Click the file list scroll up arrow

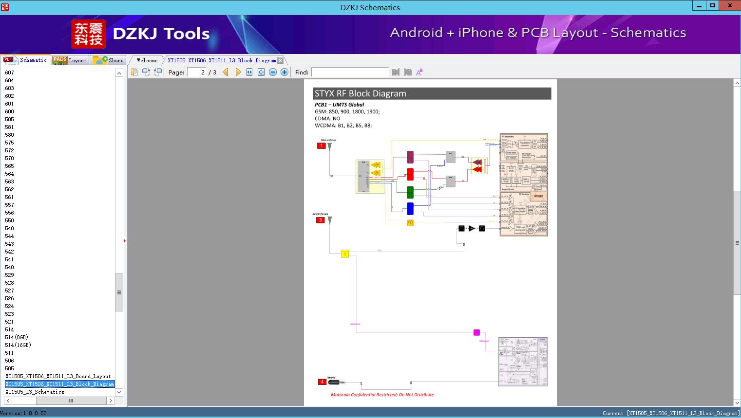[x=119, y=73]
